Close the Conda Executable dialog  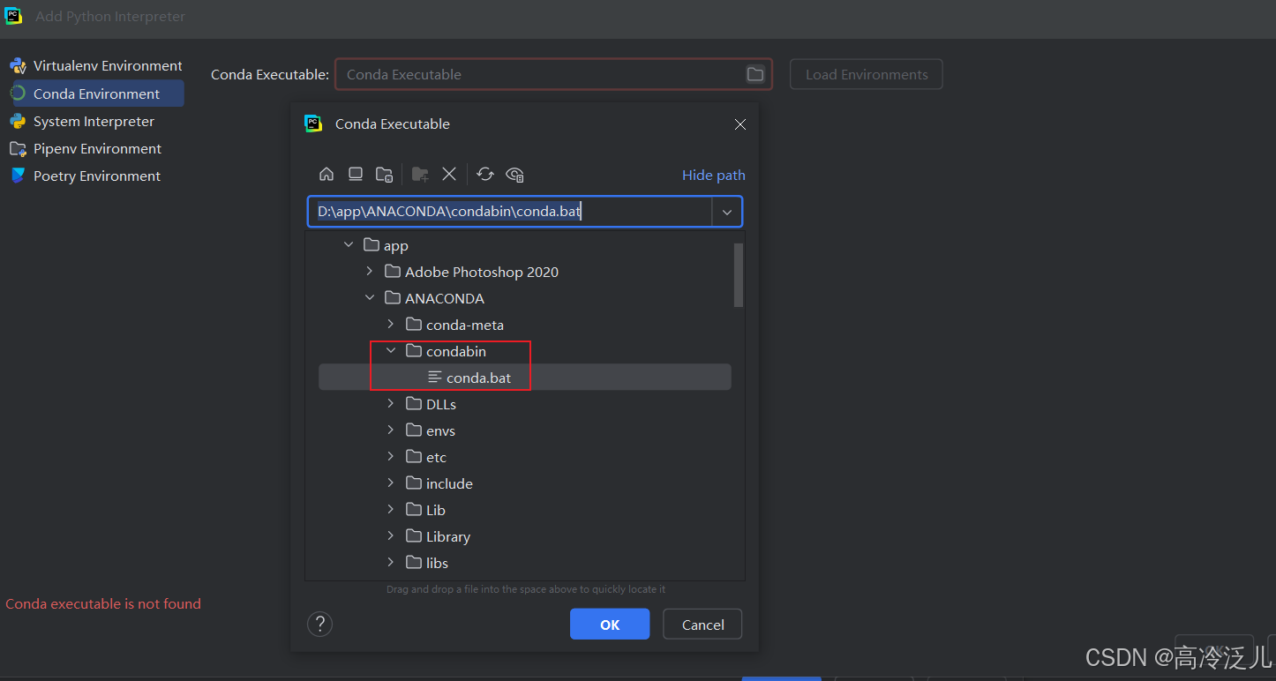(740, 124)
